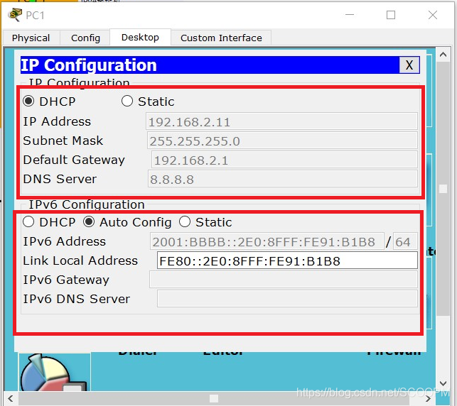Maximize the PC1 window
This screenshot has height=406, width=457.
pos(391,15)
